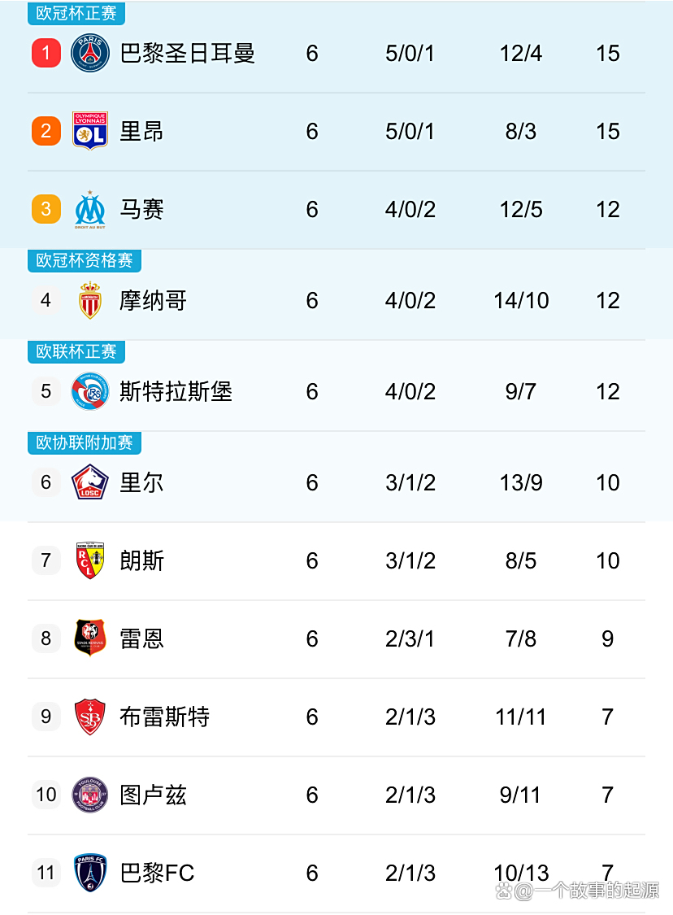Click the Paris Saint-Germain club crest
Screen dimensions: 673x915
(90, 54)
